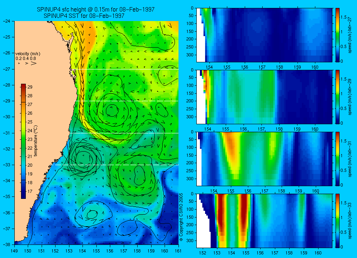Click depth tick 300 on the lat=-27 section

click(190, 55)
